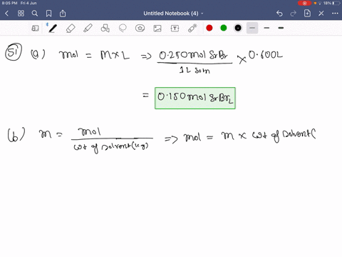Tap the time in the status bar
This screenshot has height=257, width=342.
coord(9,3)
